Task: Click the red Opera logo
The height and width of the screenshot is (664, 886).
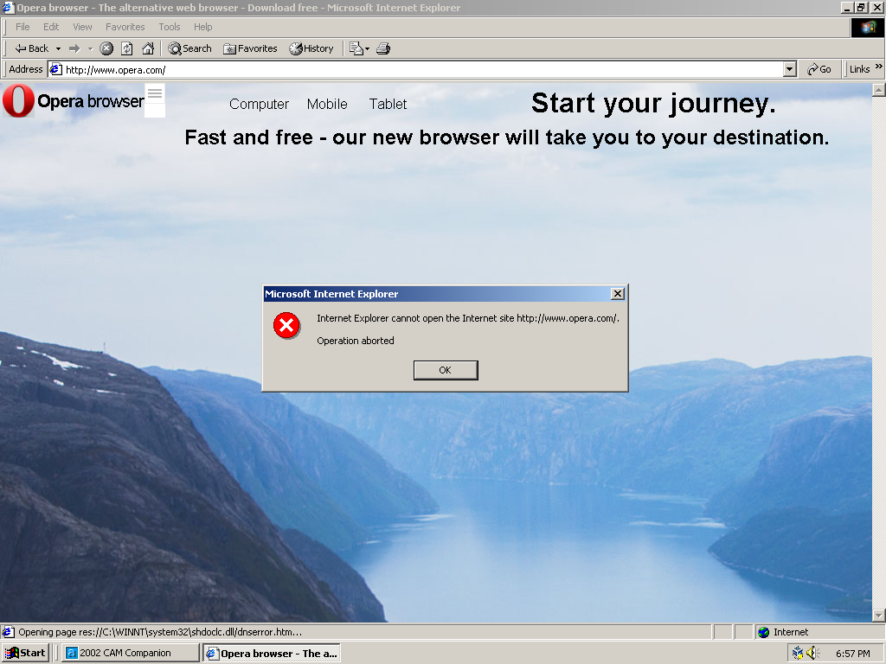Action: [x=17, y=101]
